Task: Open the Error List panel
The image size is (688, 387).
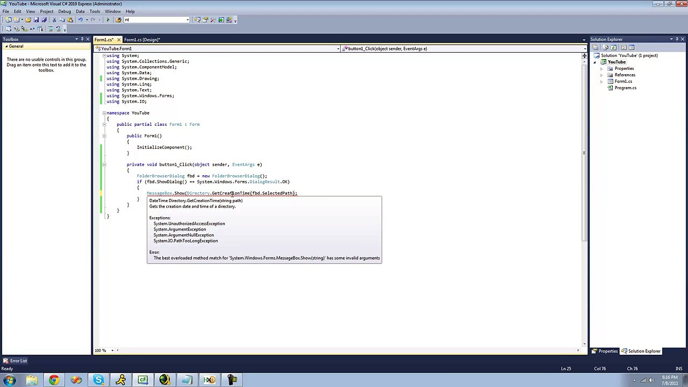Action: pos(15,361)
